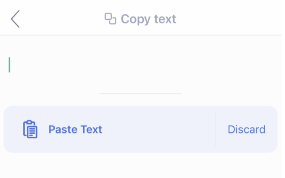The image size is (285, 178).
Task: Click the Copy text header title
Action: [148, 19]
